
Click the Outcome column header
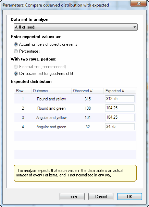coord(51,91)
